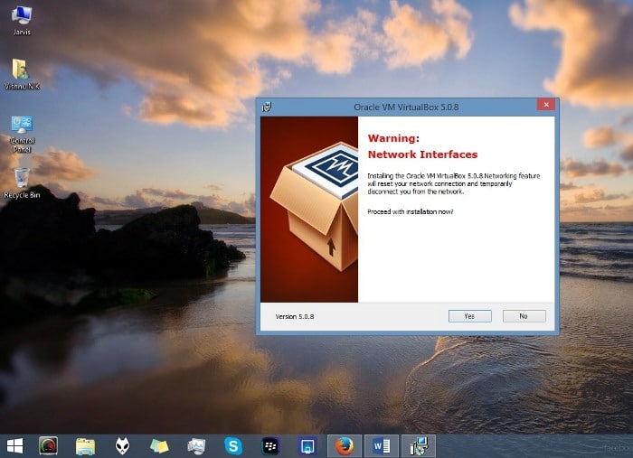Launch Skype from the taskbar
This screenshot has width=633, height=458.
[x=233, y=445]
